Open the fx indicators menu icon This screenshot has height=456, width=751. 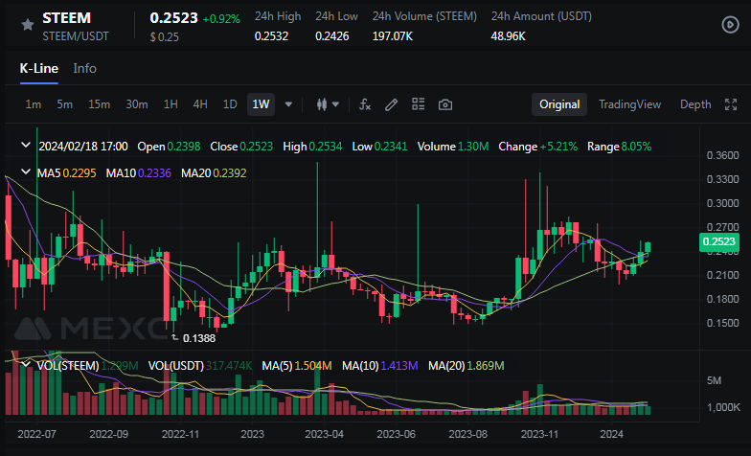click(365, 104)
